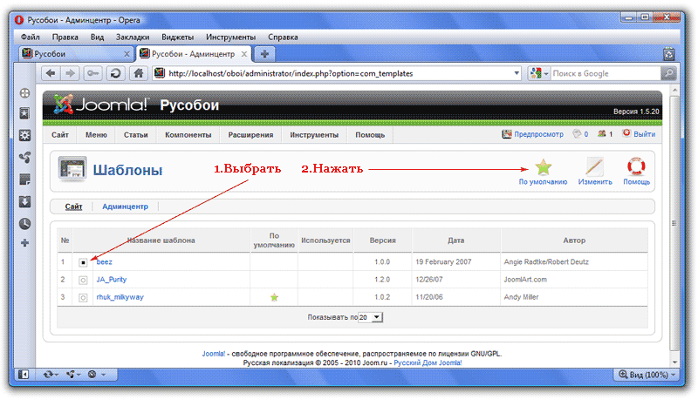
Task: Click the 'По умолчанию' star icon
Action: point(543,166)
